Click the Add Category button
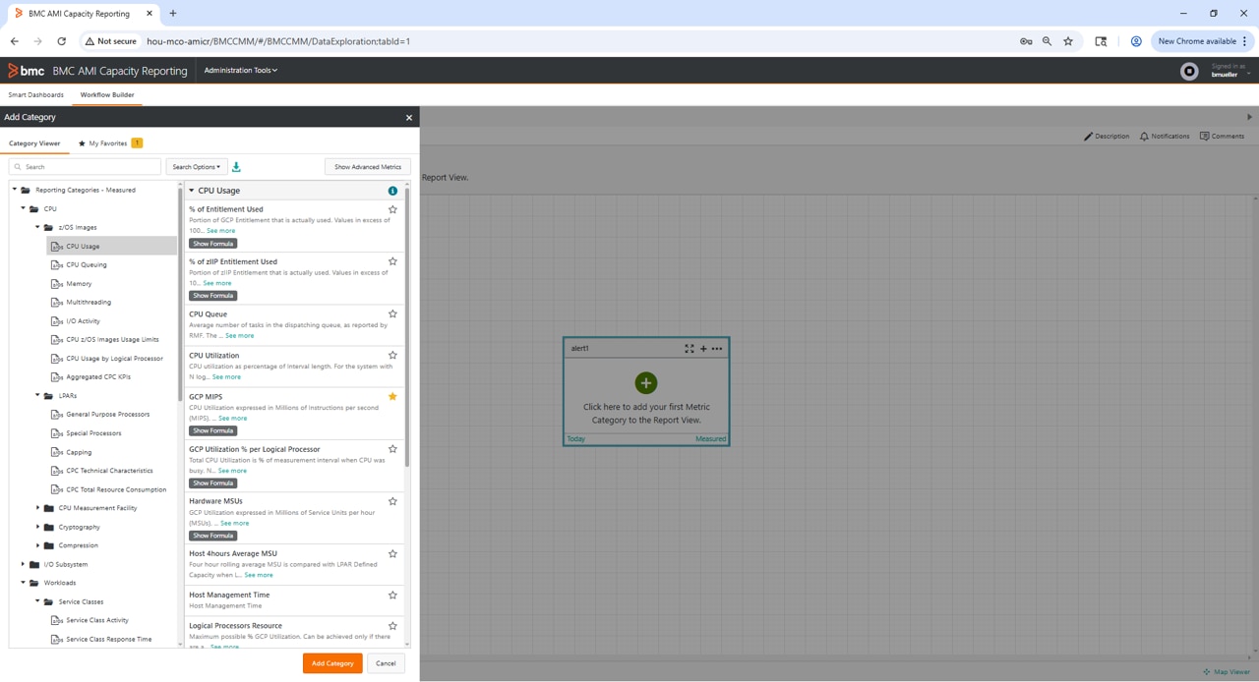The width and height of the screenshot is (1259, 682). (x=332, y=663)
